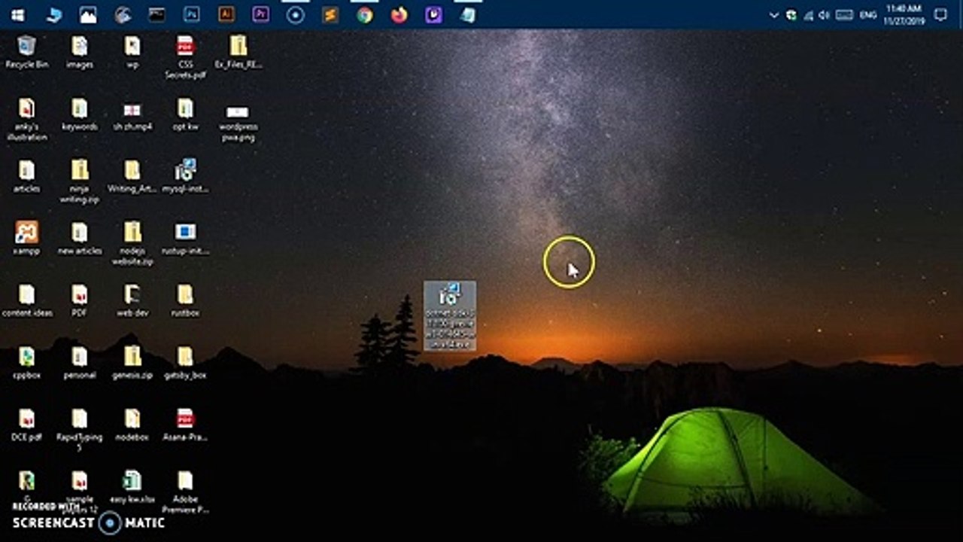The width and height of the screenshot is (963, 542).
Task: Select the gatsby_box folder
Action: coord(185,363)
